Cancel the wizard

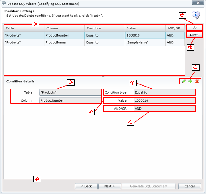190,186
